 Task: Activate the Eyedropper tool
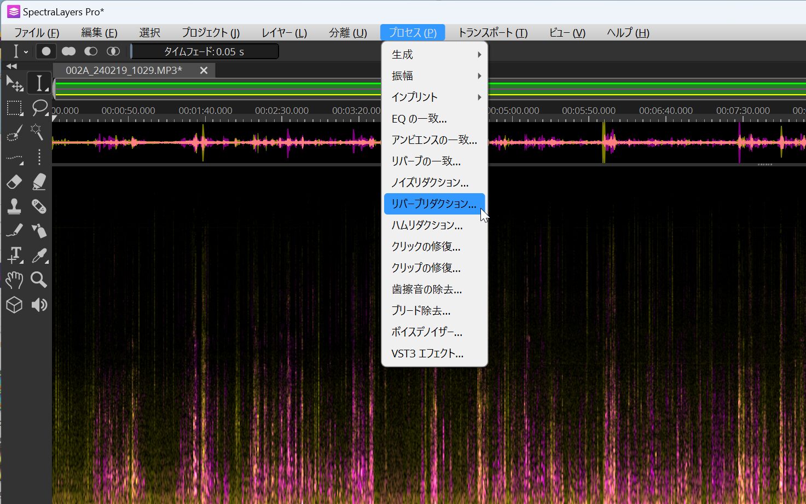[x=39, y=256]
